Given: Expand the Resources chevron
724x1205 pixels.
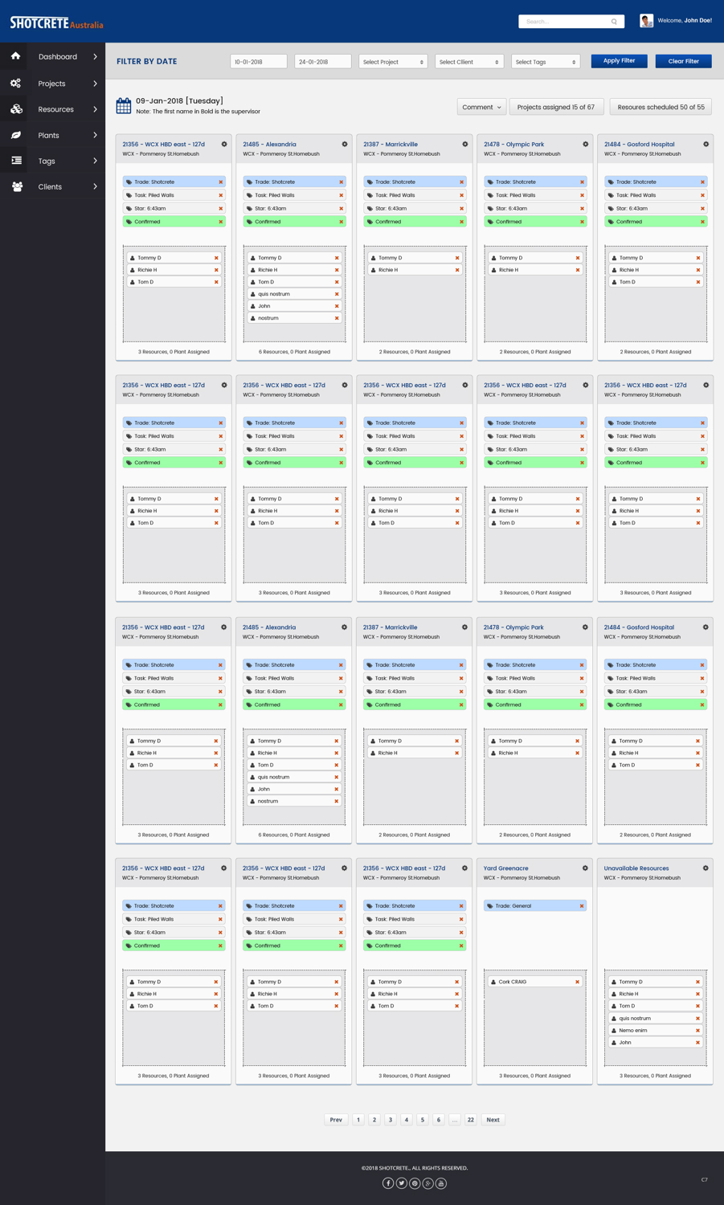Looking at the screenshot, I should 95,109.
